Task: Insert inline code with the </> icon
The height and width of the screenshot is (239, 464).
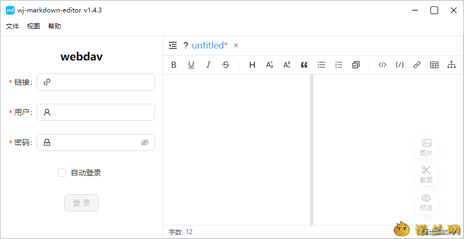Action: pos(382,65)
